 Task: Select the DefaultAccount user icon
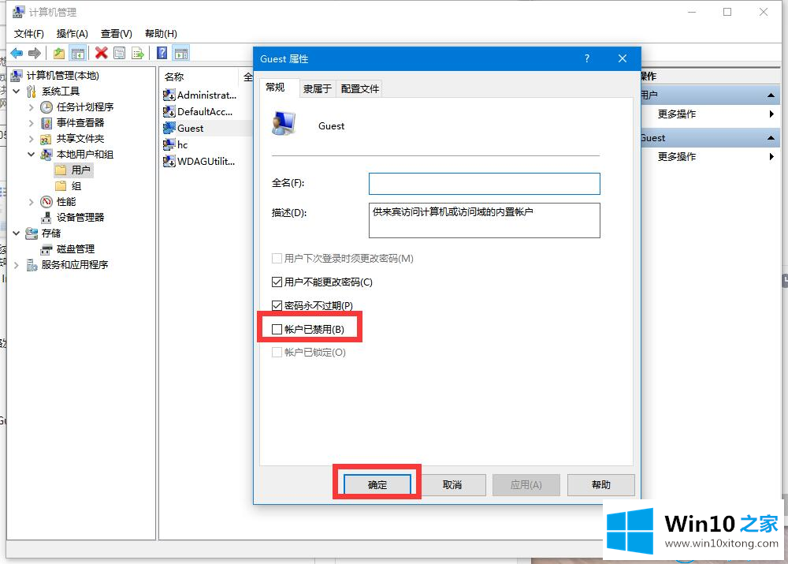pos(169,111)
